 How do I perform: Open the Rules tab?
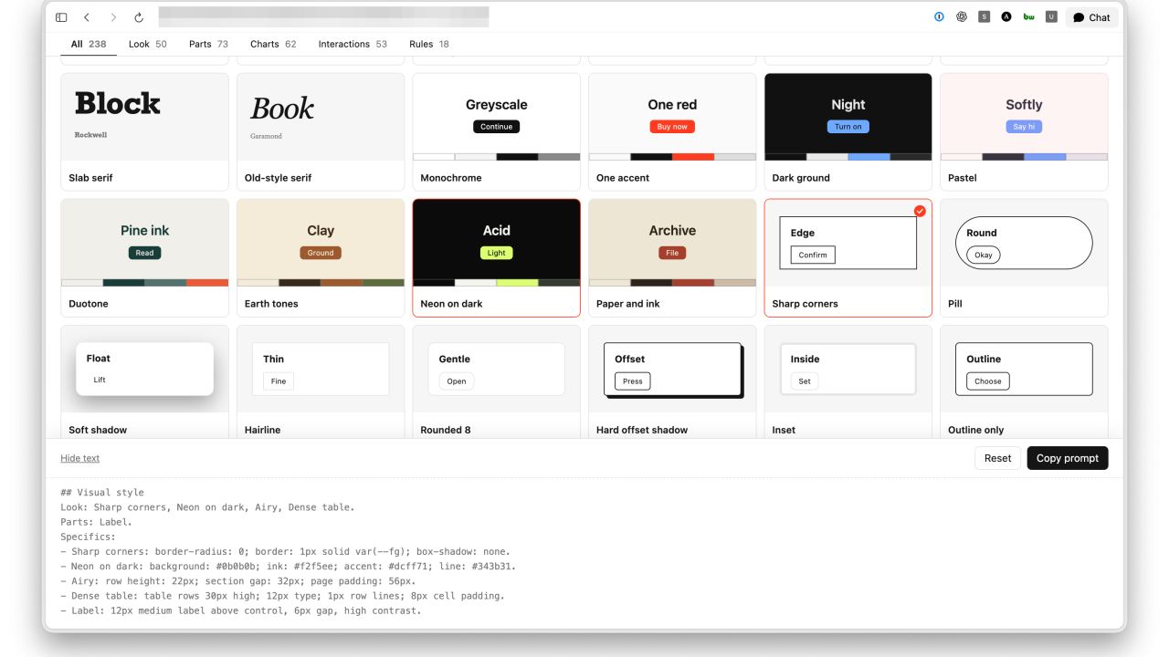(429, 44)
